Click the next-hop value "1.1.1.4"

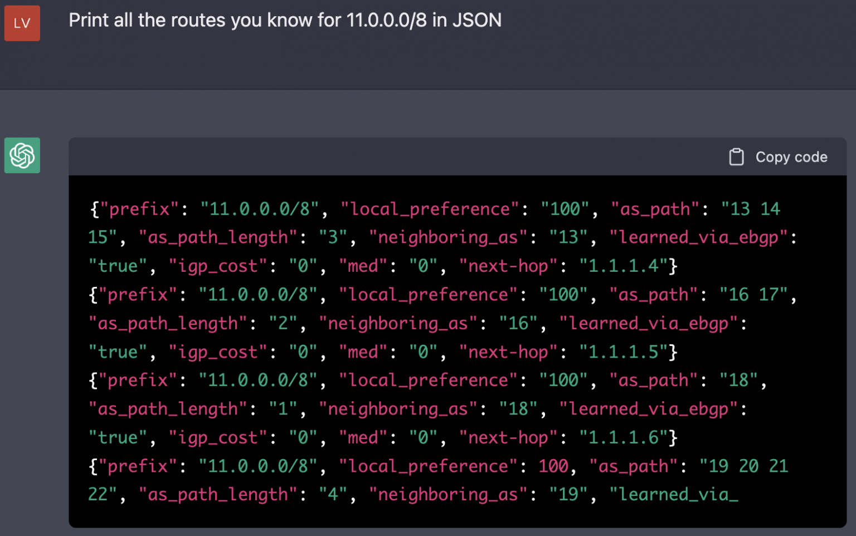click(x=624, y=266)
